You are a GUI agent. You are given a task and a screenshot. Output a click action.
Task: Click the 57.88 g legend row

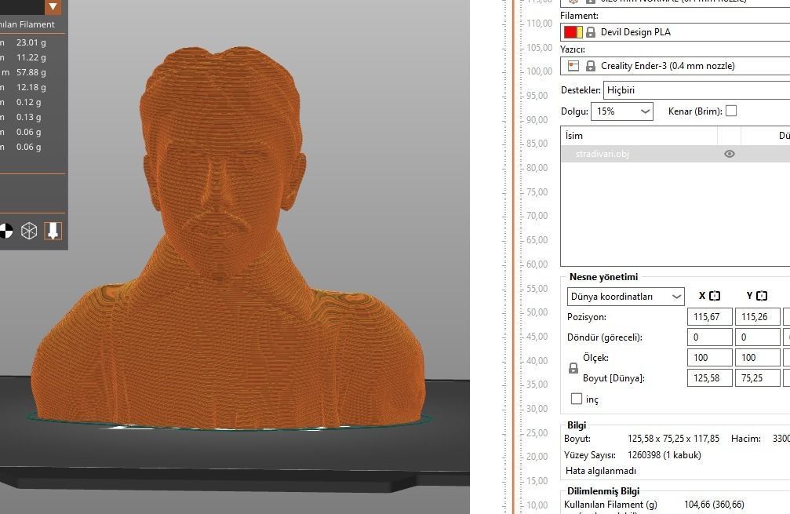pyautogui.click(x=31, y=72)
